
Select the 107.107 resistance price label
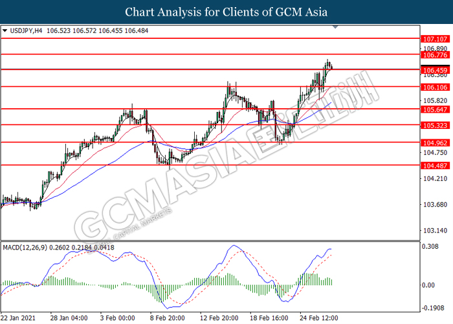(x=435, y=39)
